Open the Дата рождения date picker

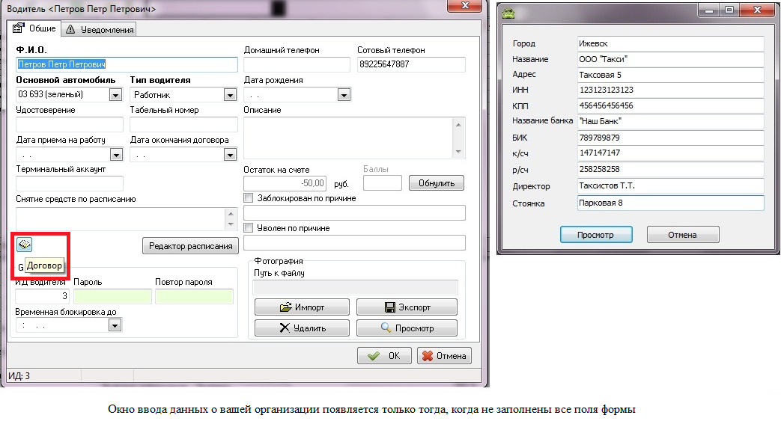pyautogui.click(x=344, y=95)
